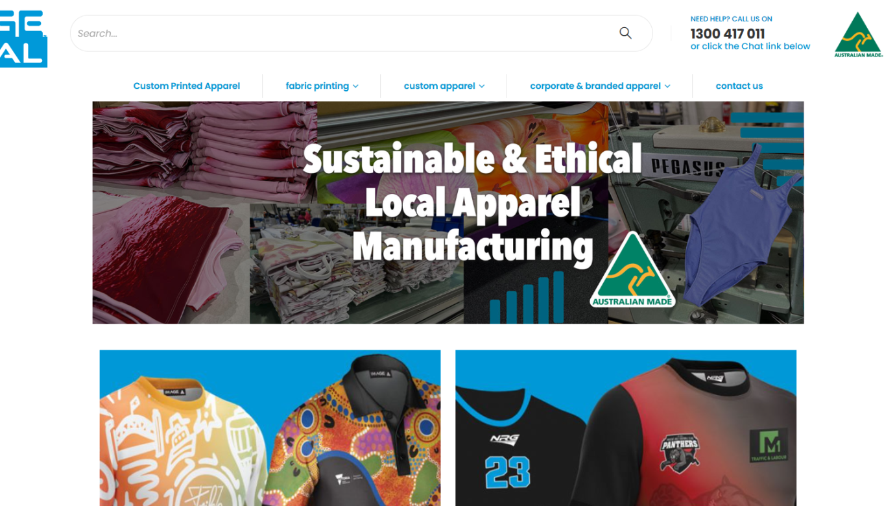This screenshot has width=895, height=506.
Task: Click the blue site logo at top left
Action: pos(23,38)
